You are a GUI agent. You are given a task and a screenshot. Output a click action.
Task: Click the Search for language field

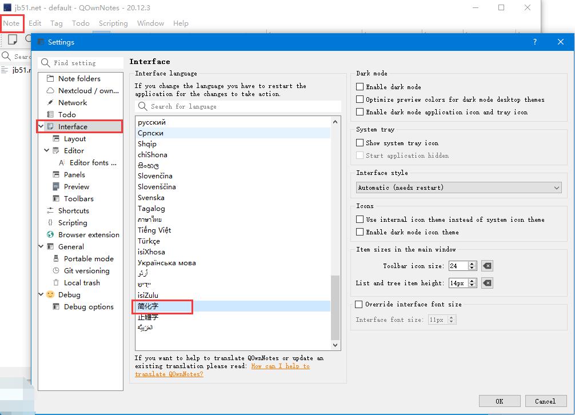point(238,106)
